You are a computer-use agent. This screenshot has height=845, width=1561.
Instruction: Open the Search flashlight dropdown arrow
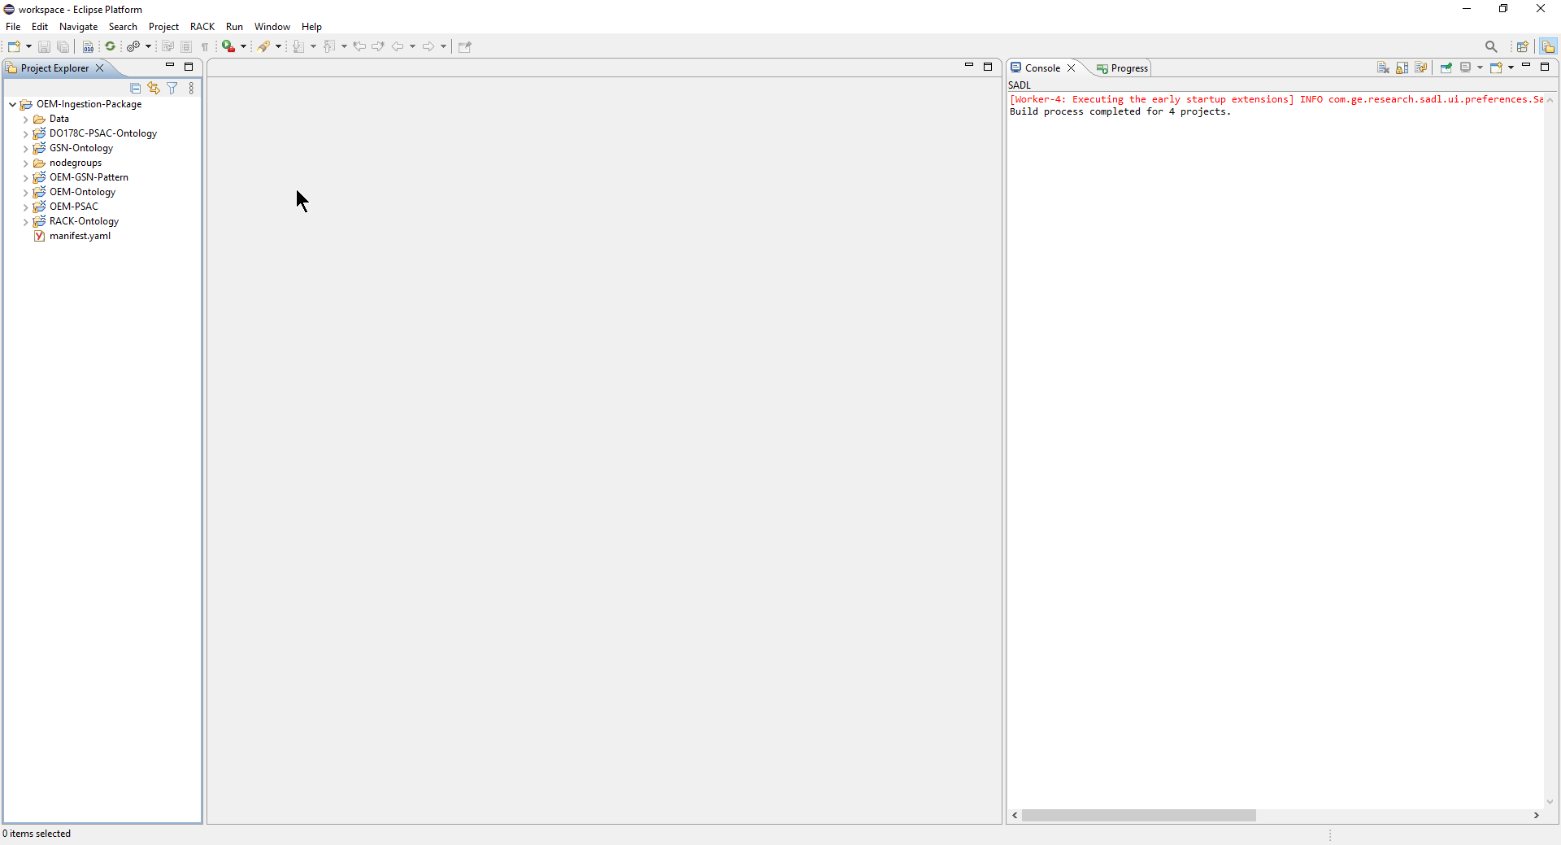[x=278, y=46]
